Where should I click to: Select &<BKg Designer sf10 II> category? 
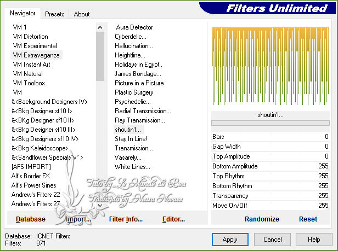point(43,120)
